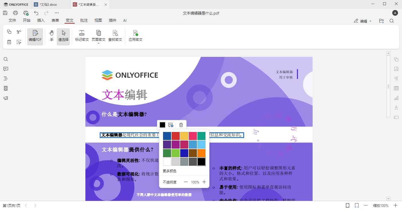Switch to the 批注 ribbon tab

pos(84,20)
